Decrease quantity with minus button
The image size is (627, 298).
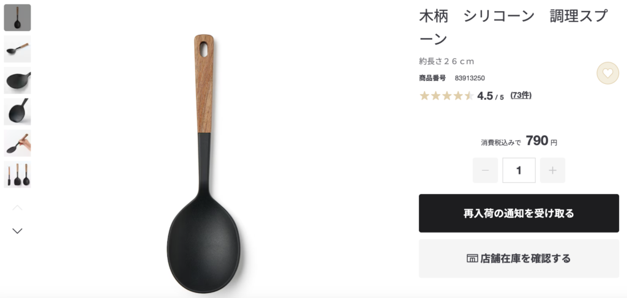click(x=486, y=170)
